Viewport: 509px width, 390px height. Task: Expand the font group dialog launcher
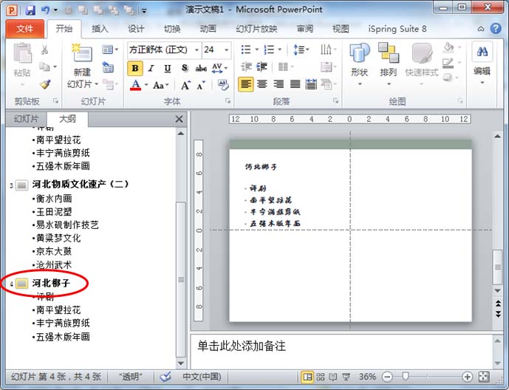click(x=227, y=101)
